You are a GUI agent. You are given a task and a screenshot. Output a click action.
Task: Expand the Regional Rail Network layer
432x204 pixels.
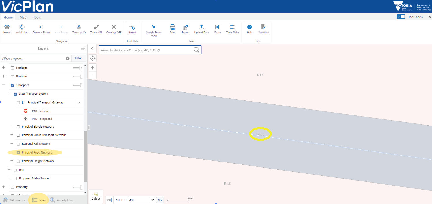pyautogui.click(x=12, y=143)
